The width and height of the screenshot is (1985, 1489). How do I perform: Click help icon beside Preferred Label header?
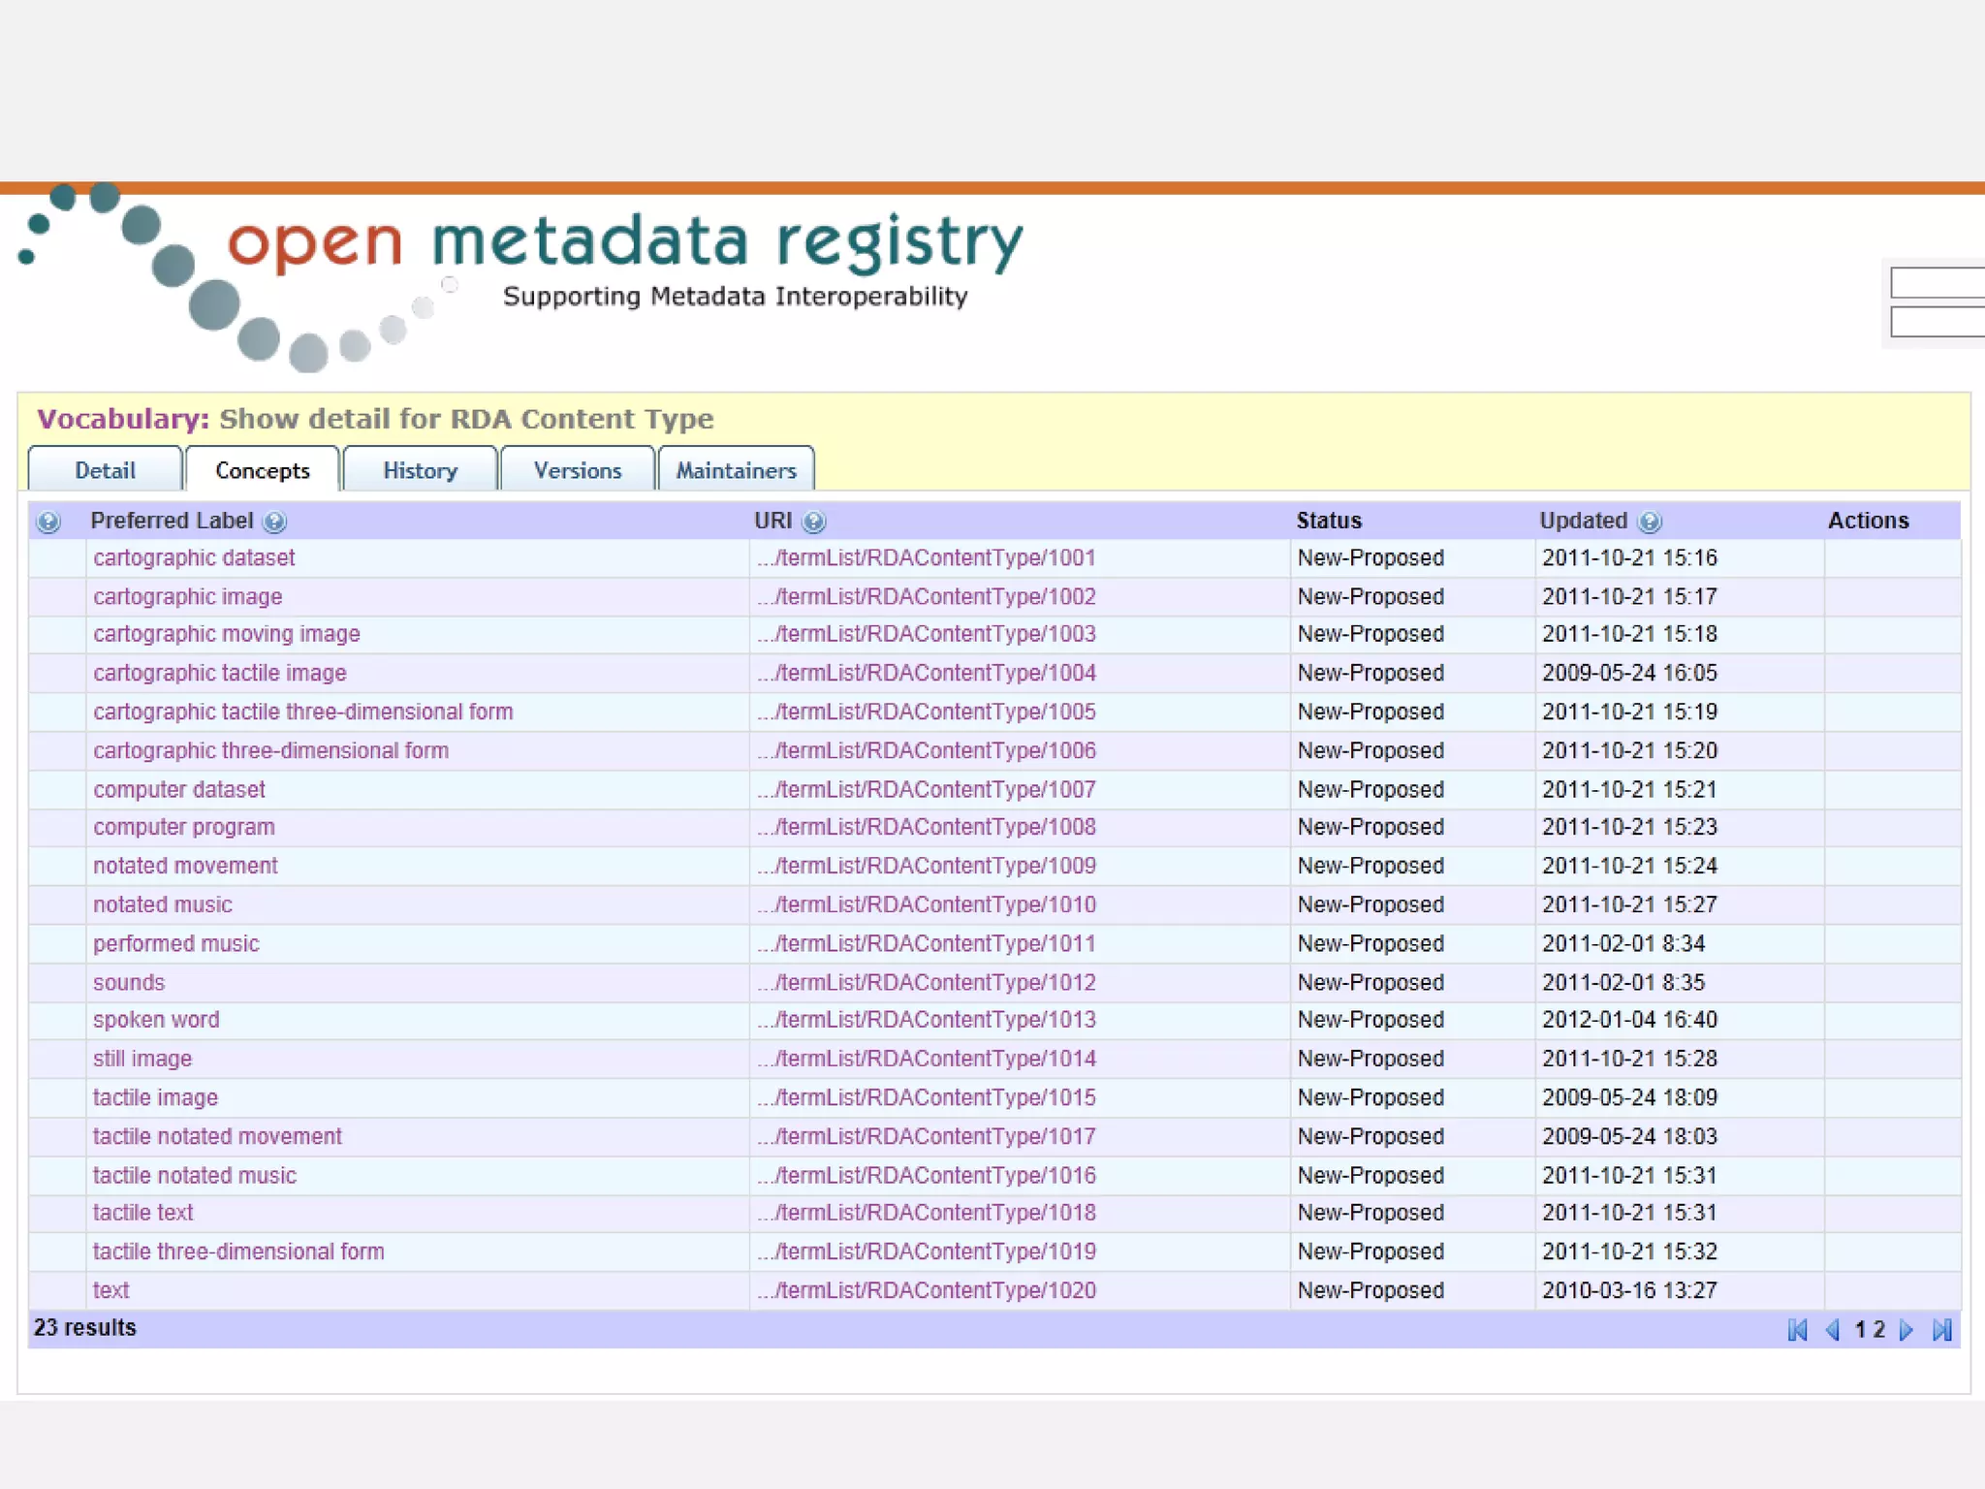(274, 522)
